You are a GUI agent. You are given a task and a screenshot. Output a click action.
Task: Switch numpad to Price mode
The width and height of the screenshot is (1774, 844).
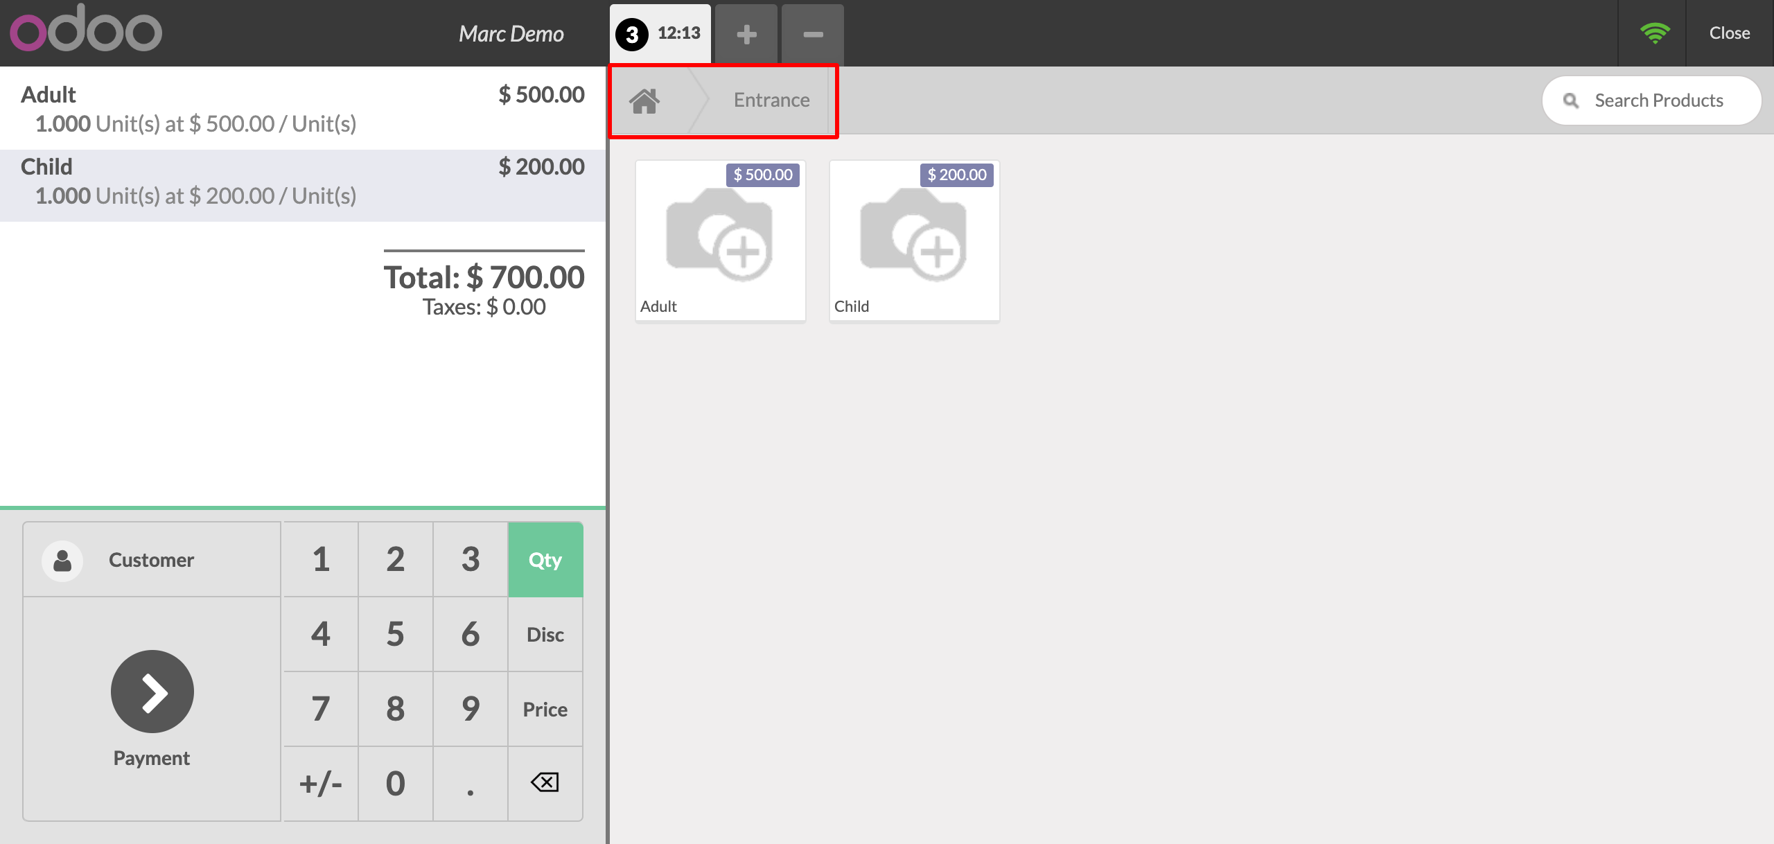(x=545, y=710)
